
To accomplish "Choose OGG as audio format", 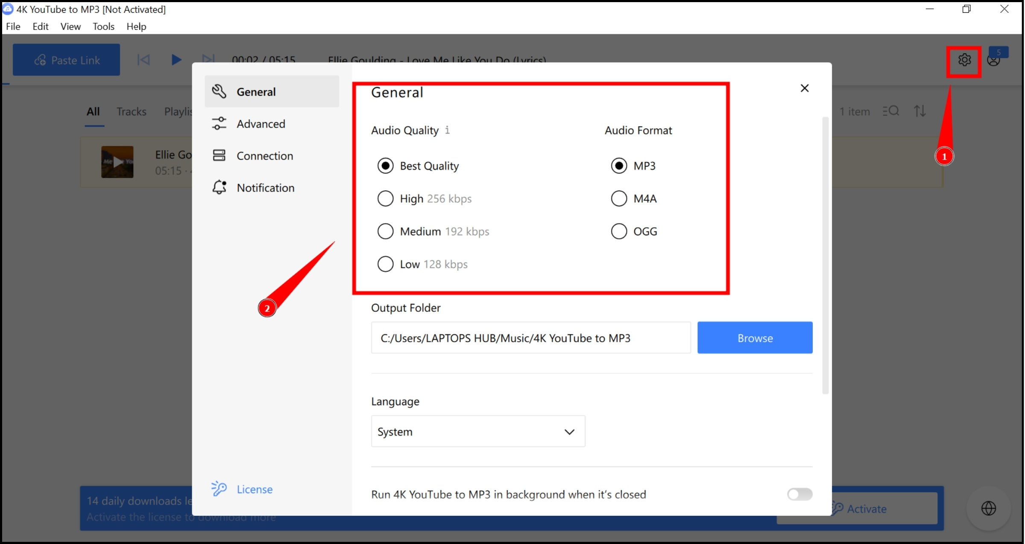I will click(618, 231).
